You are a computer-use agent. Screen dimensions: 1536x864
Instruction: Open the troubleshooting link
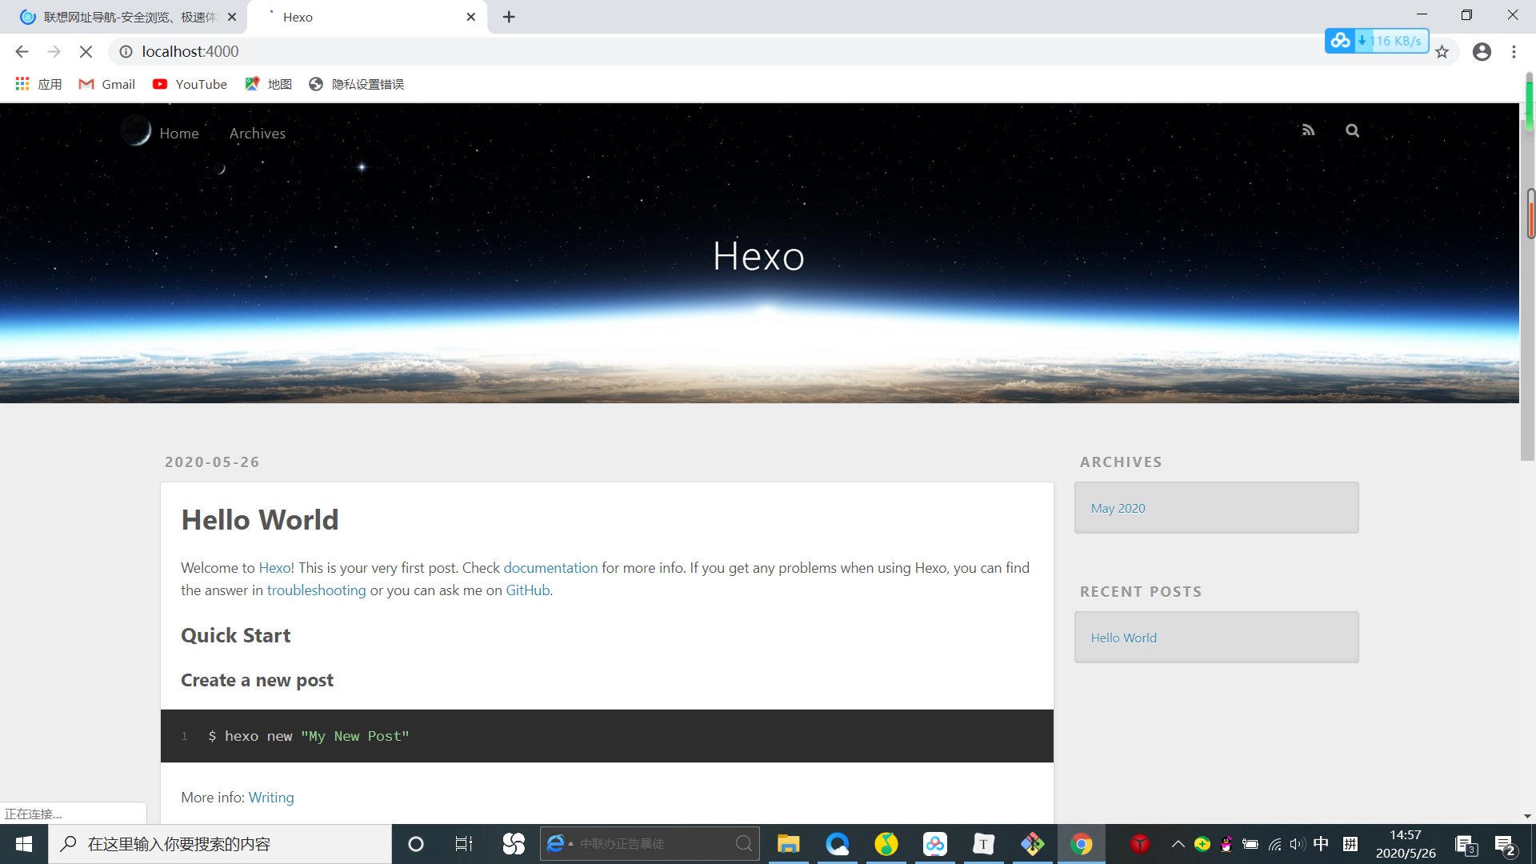click(316, 590)
